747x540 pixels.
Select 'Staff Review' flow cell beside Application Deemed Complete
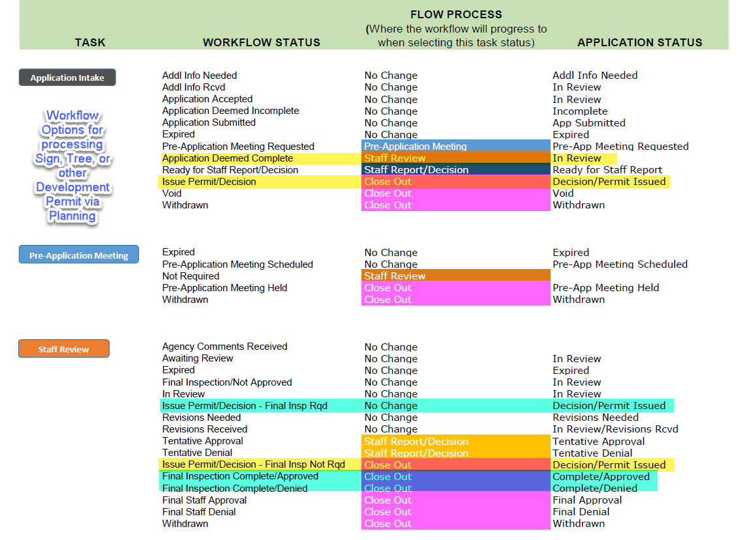[x=456, y=158]
